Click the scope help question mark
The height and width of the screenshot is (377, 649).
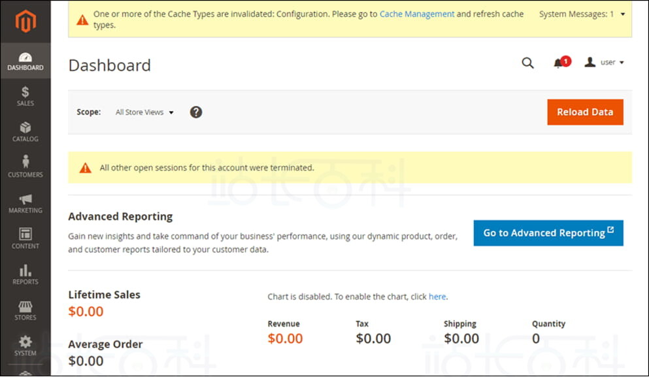[196, 112]
